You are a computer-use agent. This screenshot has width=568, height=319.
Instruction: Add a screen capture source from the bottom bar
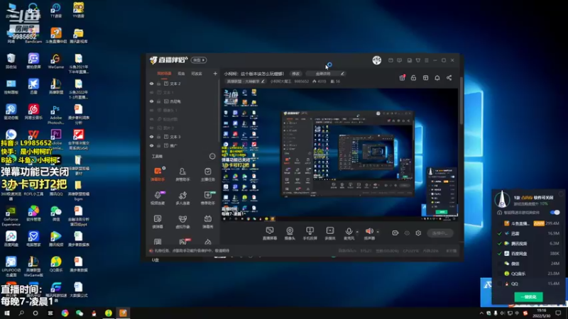pyautogui.click(x=270, y=233)
